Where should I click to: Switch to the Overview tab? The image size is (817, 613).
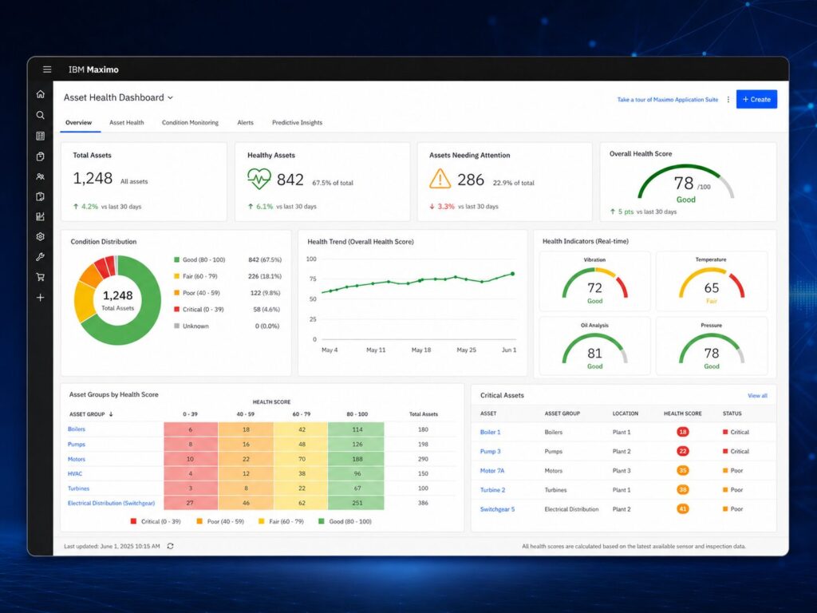tap(79, 122)
